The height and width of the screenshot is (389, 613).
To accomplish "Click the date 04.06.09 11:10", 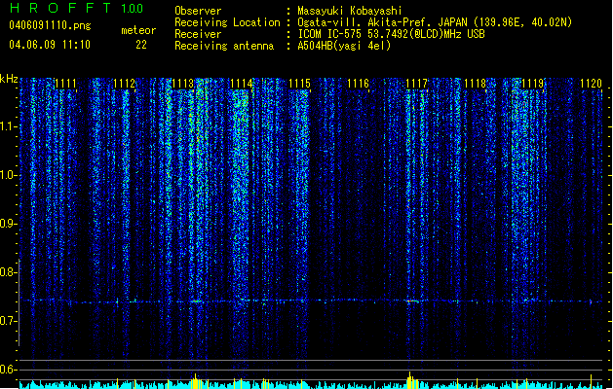I will [x=50, y=45].
